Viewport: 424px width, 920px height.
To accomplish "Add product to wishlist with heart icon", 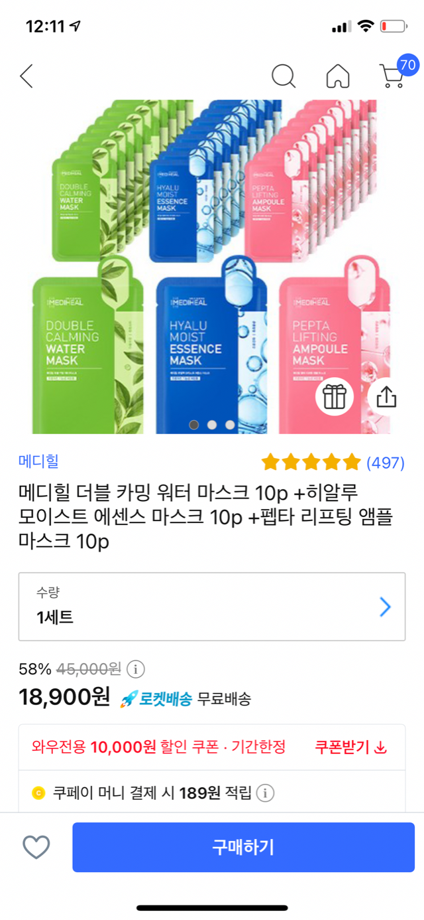I will click(x=36, y=847).
